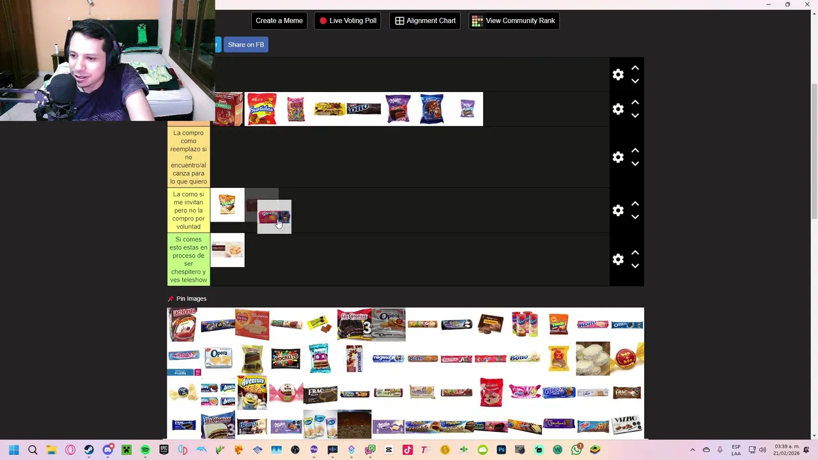
Task: Move 'Si comes esto' row up
Action: [x=635, y=252]
